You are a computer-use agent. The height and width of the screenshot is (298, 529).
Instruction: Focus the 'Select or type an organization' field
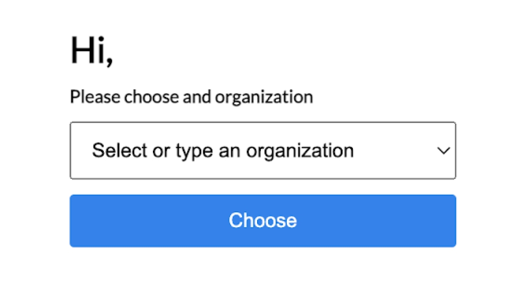click(x=263, y=150)
